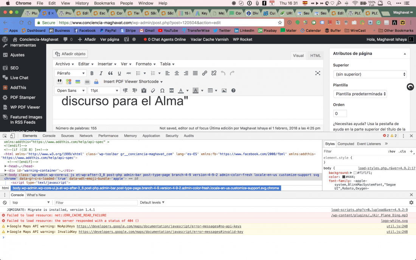Undo the last edit
Image resolution: width=416 pixels, height=260 pixels.
(x=223, y=73)
